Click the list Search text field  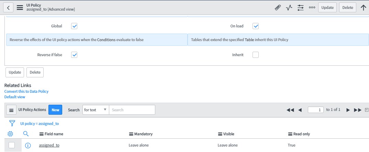132,110
